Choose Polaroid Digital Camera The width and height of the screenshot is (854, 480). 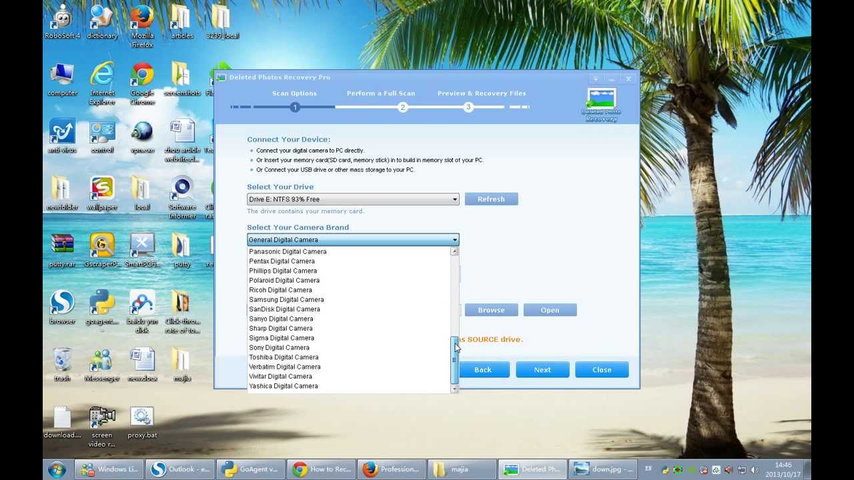[x=349, y=281]
